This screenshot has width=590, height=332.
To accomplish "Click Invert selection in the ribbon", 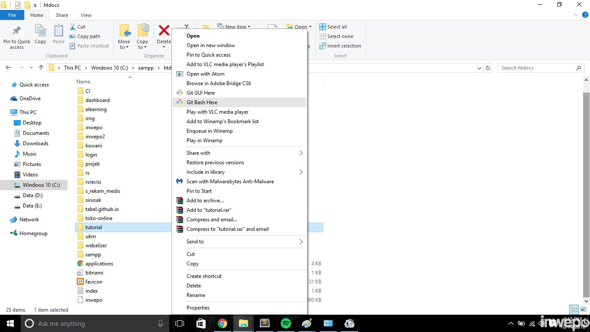I will [x=340, y=46].
